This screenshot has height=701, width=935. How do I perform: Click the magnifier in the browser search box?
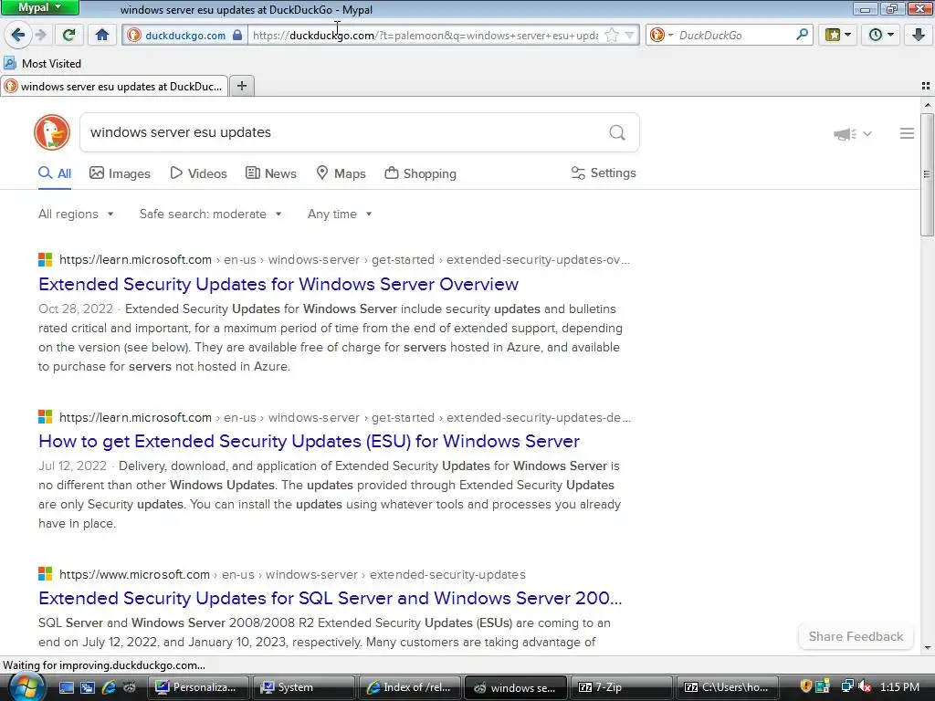pyautogui.click(x=802, y=35)
